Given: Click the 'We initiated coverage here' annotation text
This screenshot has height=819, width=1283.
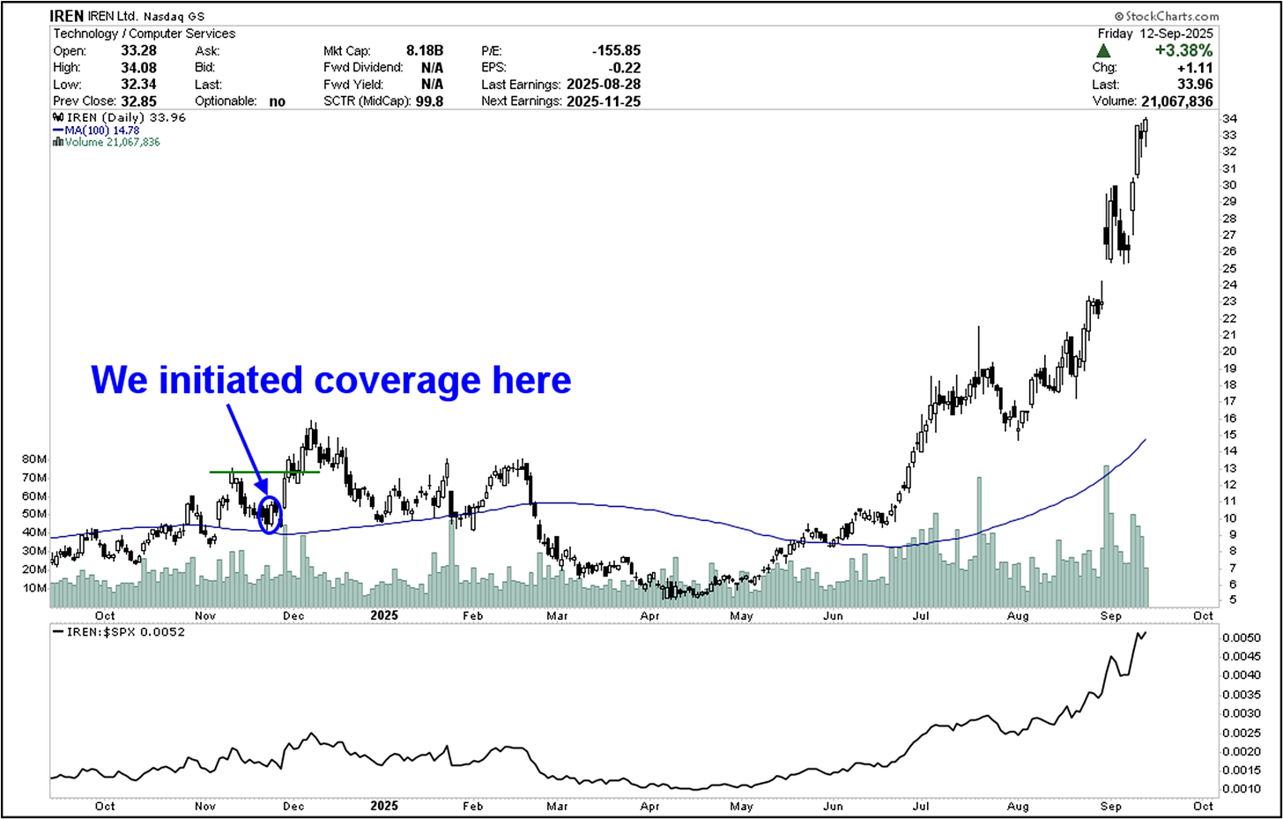Looking at the screenshot, I should (330, 380).
